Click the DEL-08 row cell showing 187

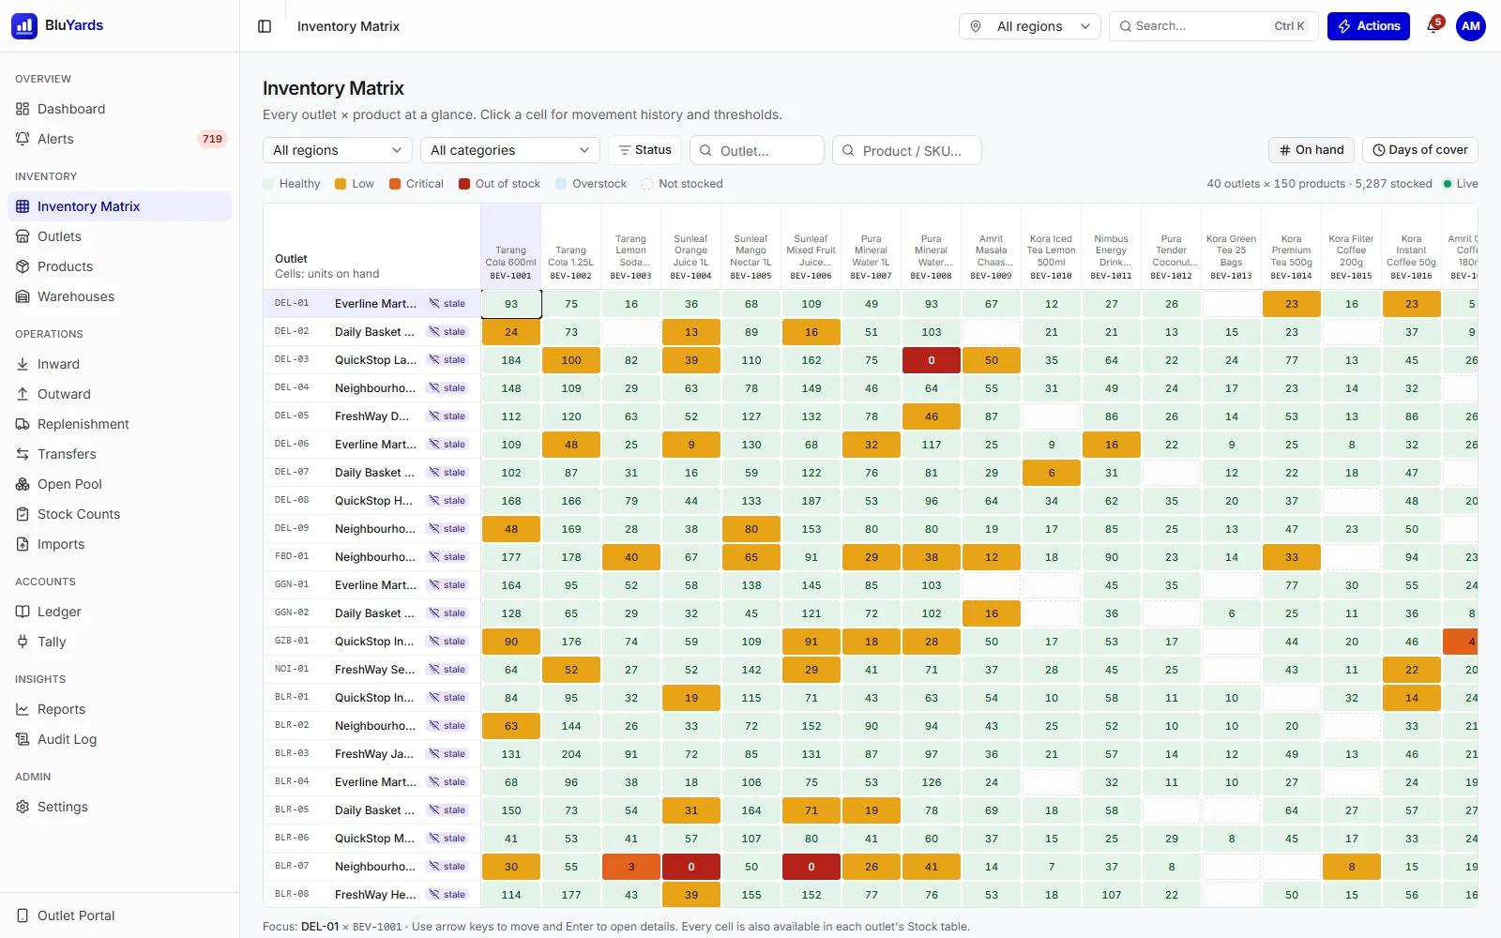pyautogui.click(x=811, y=501)
